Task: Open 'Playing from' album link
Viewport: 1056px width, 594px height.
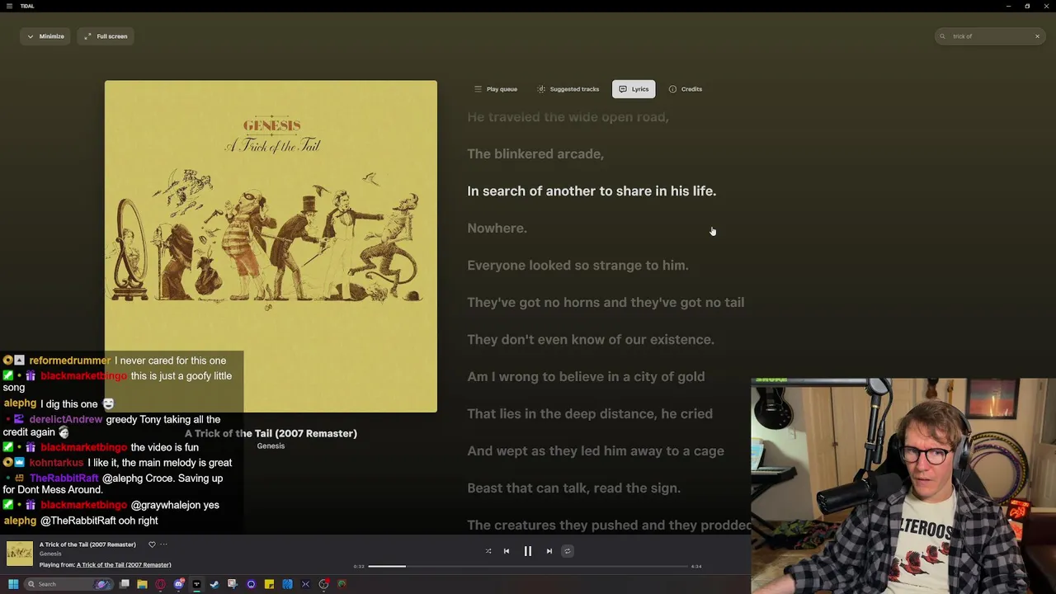Action: (124, 565)
